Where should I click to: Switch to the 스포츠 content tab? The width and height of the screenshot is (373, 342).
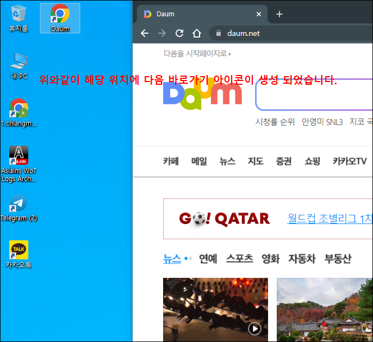(x=240, y=259)
